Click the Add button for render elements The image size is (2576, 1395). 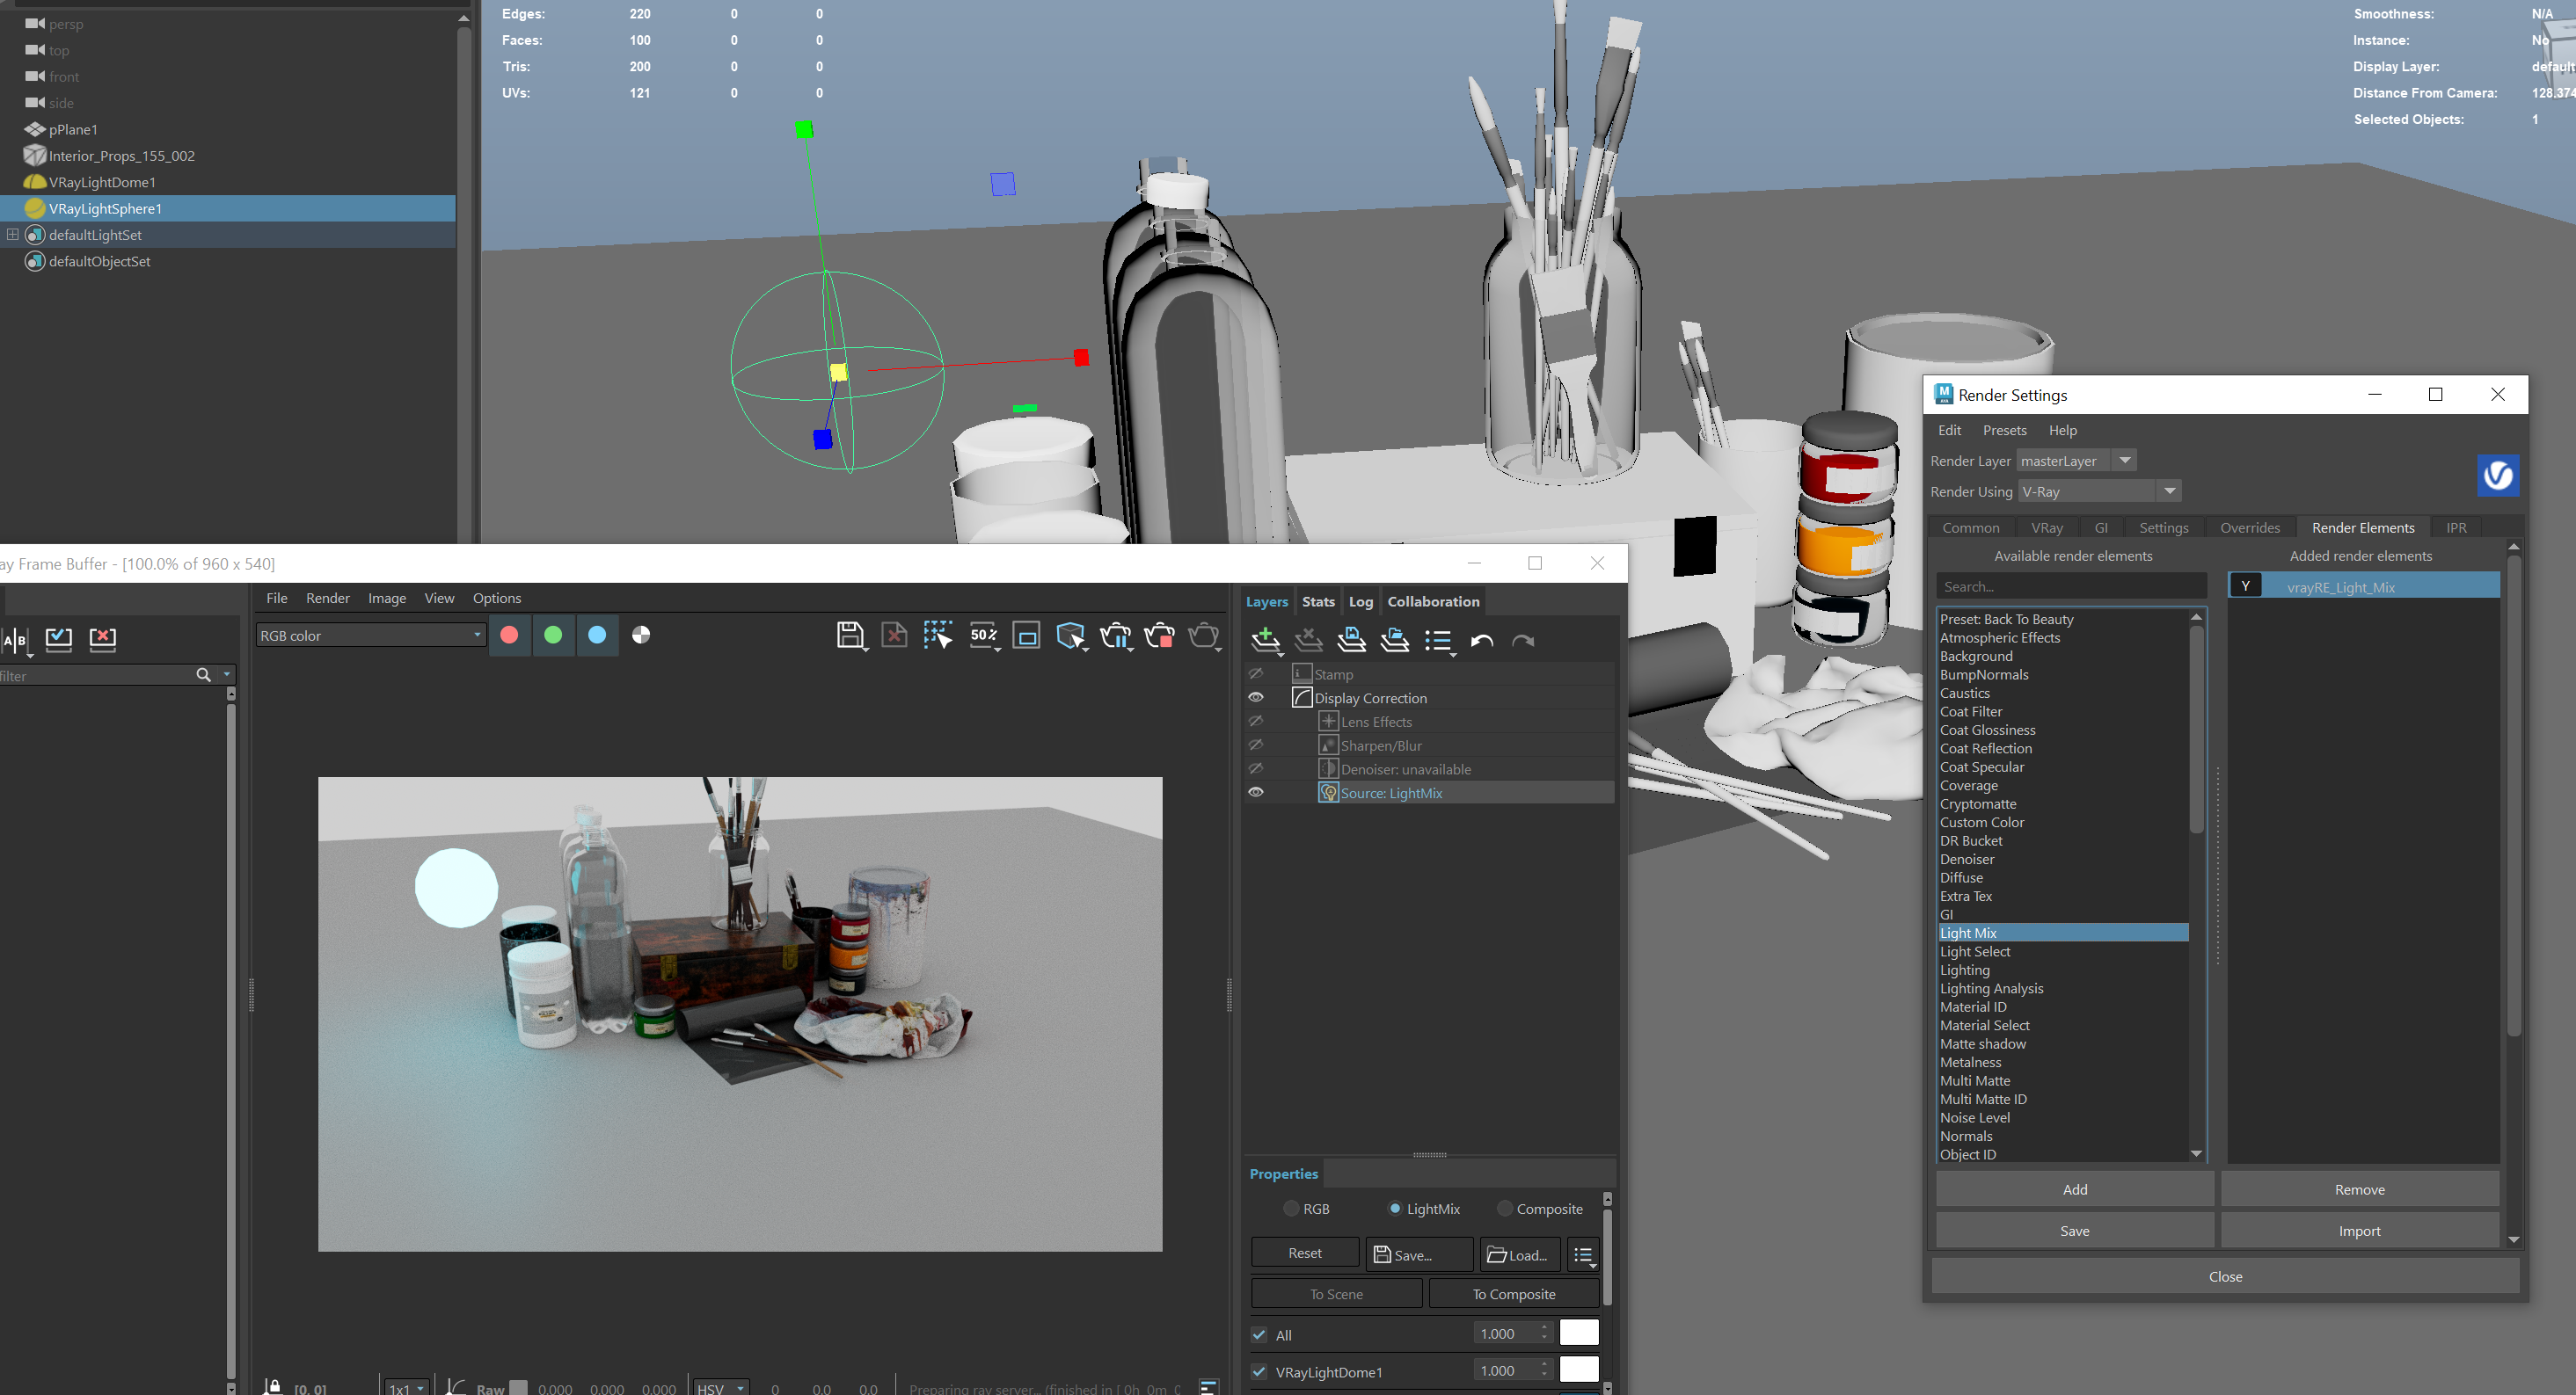[2074, 1189]
